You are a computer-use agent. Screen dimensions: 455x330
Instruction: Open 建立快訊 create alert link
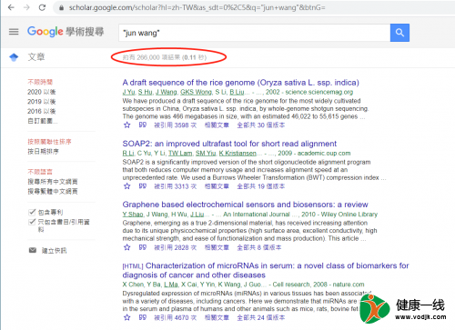[x=54, y=250]
